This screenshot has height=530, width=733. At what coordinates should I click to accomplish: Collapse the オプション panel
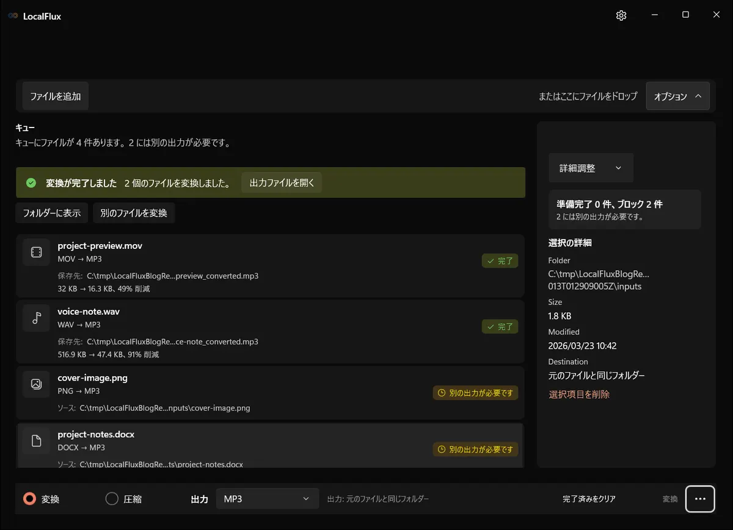[x=677, y=96]
